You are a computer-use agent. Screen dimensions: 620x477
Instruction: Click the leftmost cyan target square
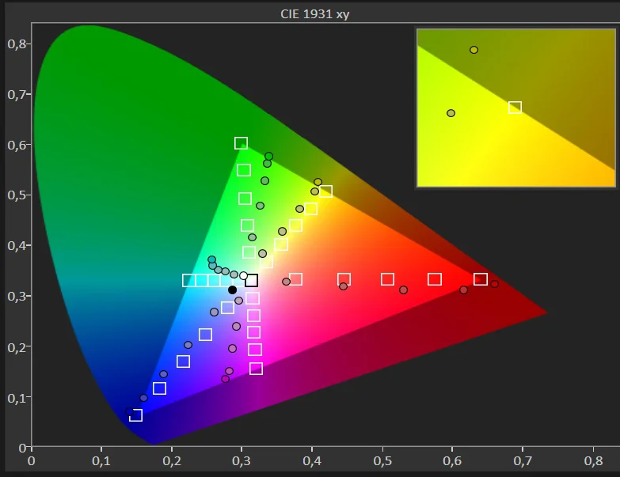tap(188, 280)
